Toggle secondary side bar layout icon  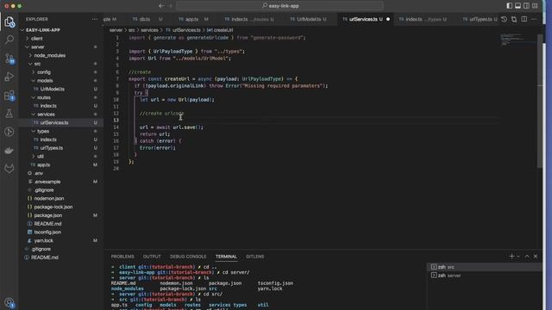(526, 6)
